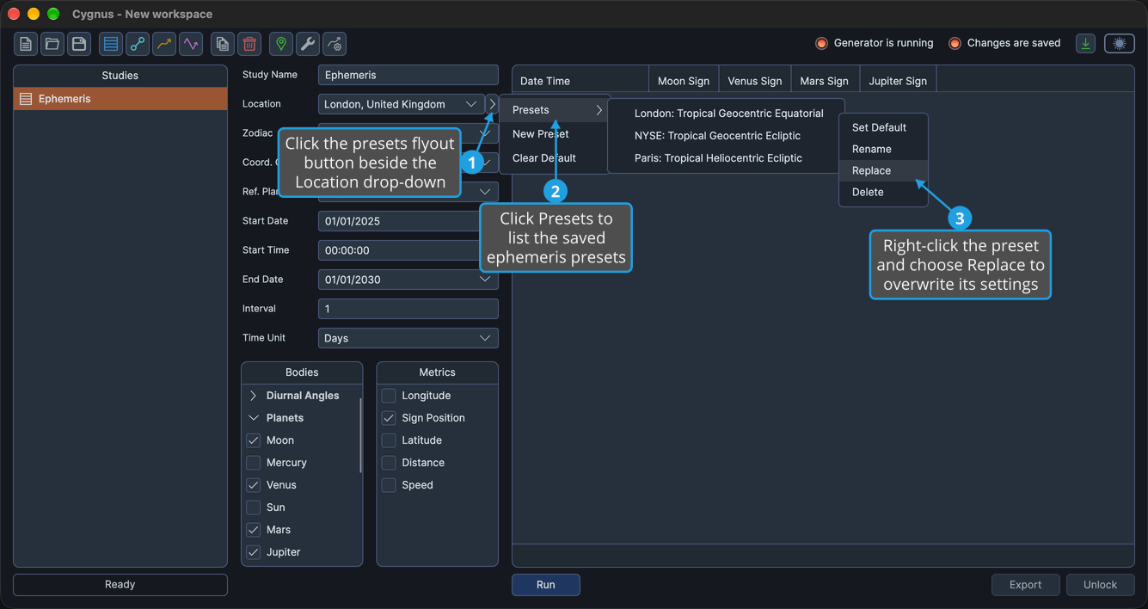Uncheck the Moon body checkbox
The width and height of the screenshot is (1148, 609).
point(254,440)
